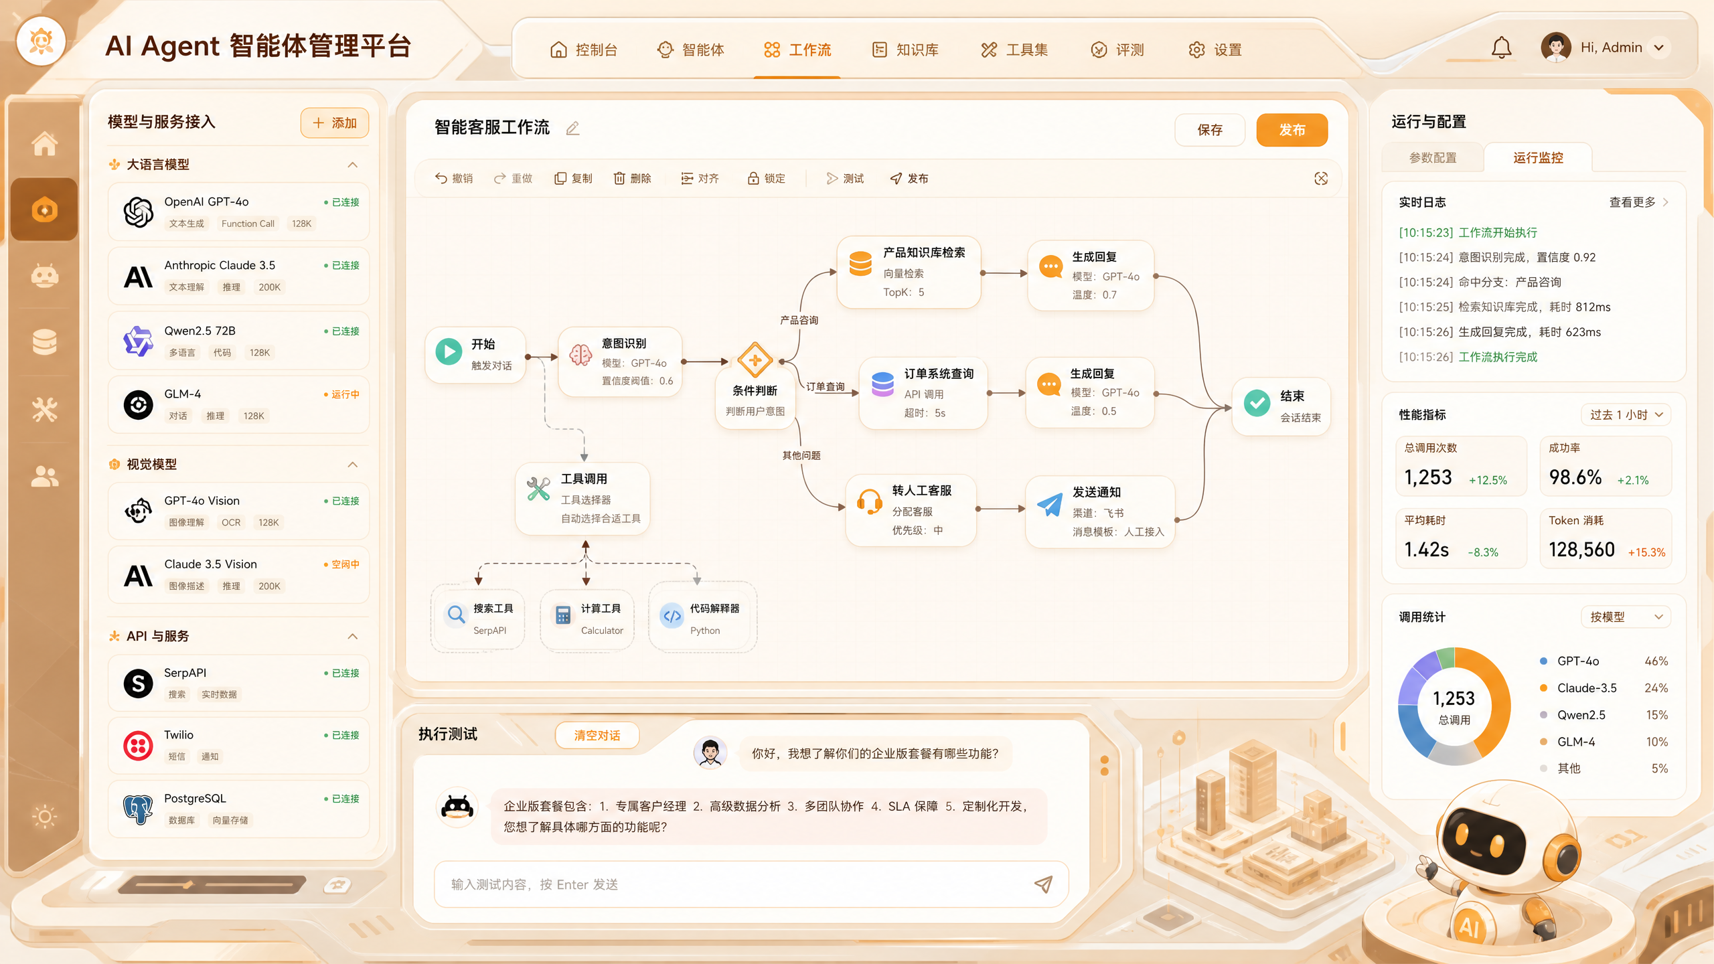Click the 发布 item in canvas toolbar
This screenshot has width=1714, height=964.
point(909,178)
